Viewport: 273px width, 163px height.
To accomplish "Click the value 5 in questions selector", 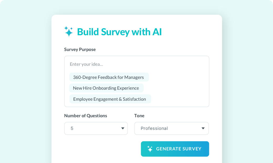I will (x=72, y=129).
